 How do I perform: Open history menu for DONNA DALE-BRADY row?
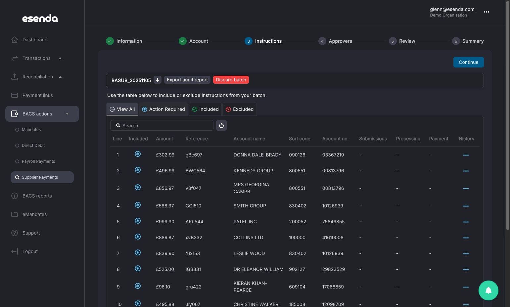pos(466,155)
